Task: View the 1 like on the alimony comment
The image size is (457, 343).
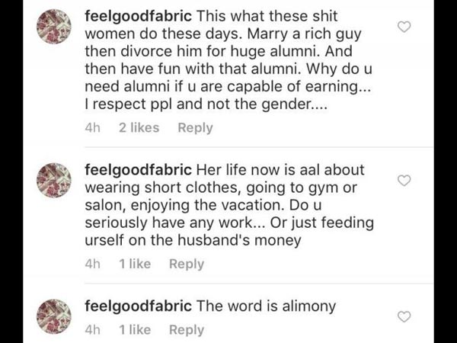Action: [135, 330]
